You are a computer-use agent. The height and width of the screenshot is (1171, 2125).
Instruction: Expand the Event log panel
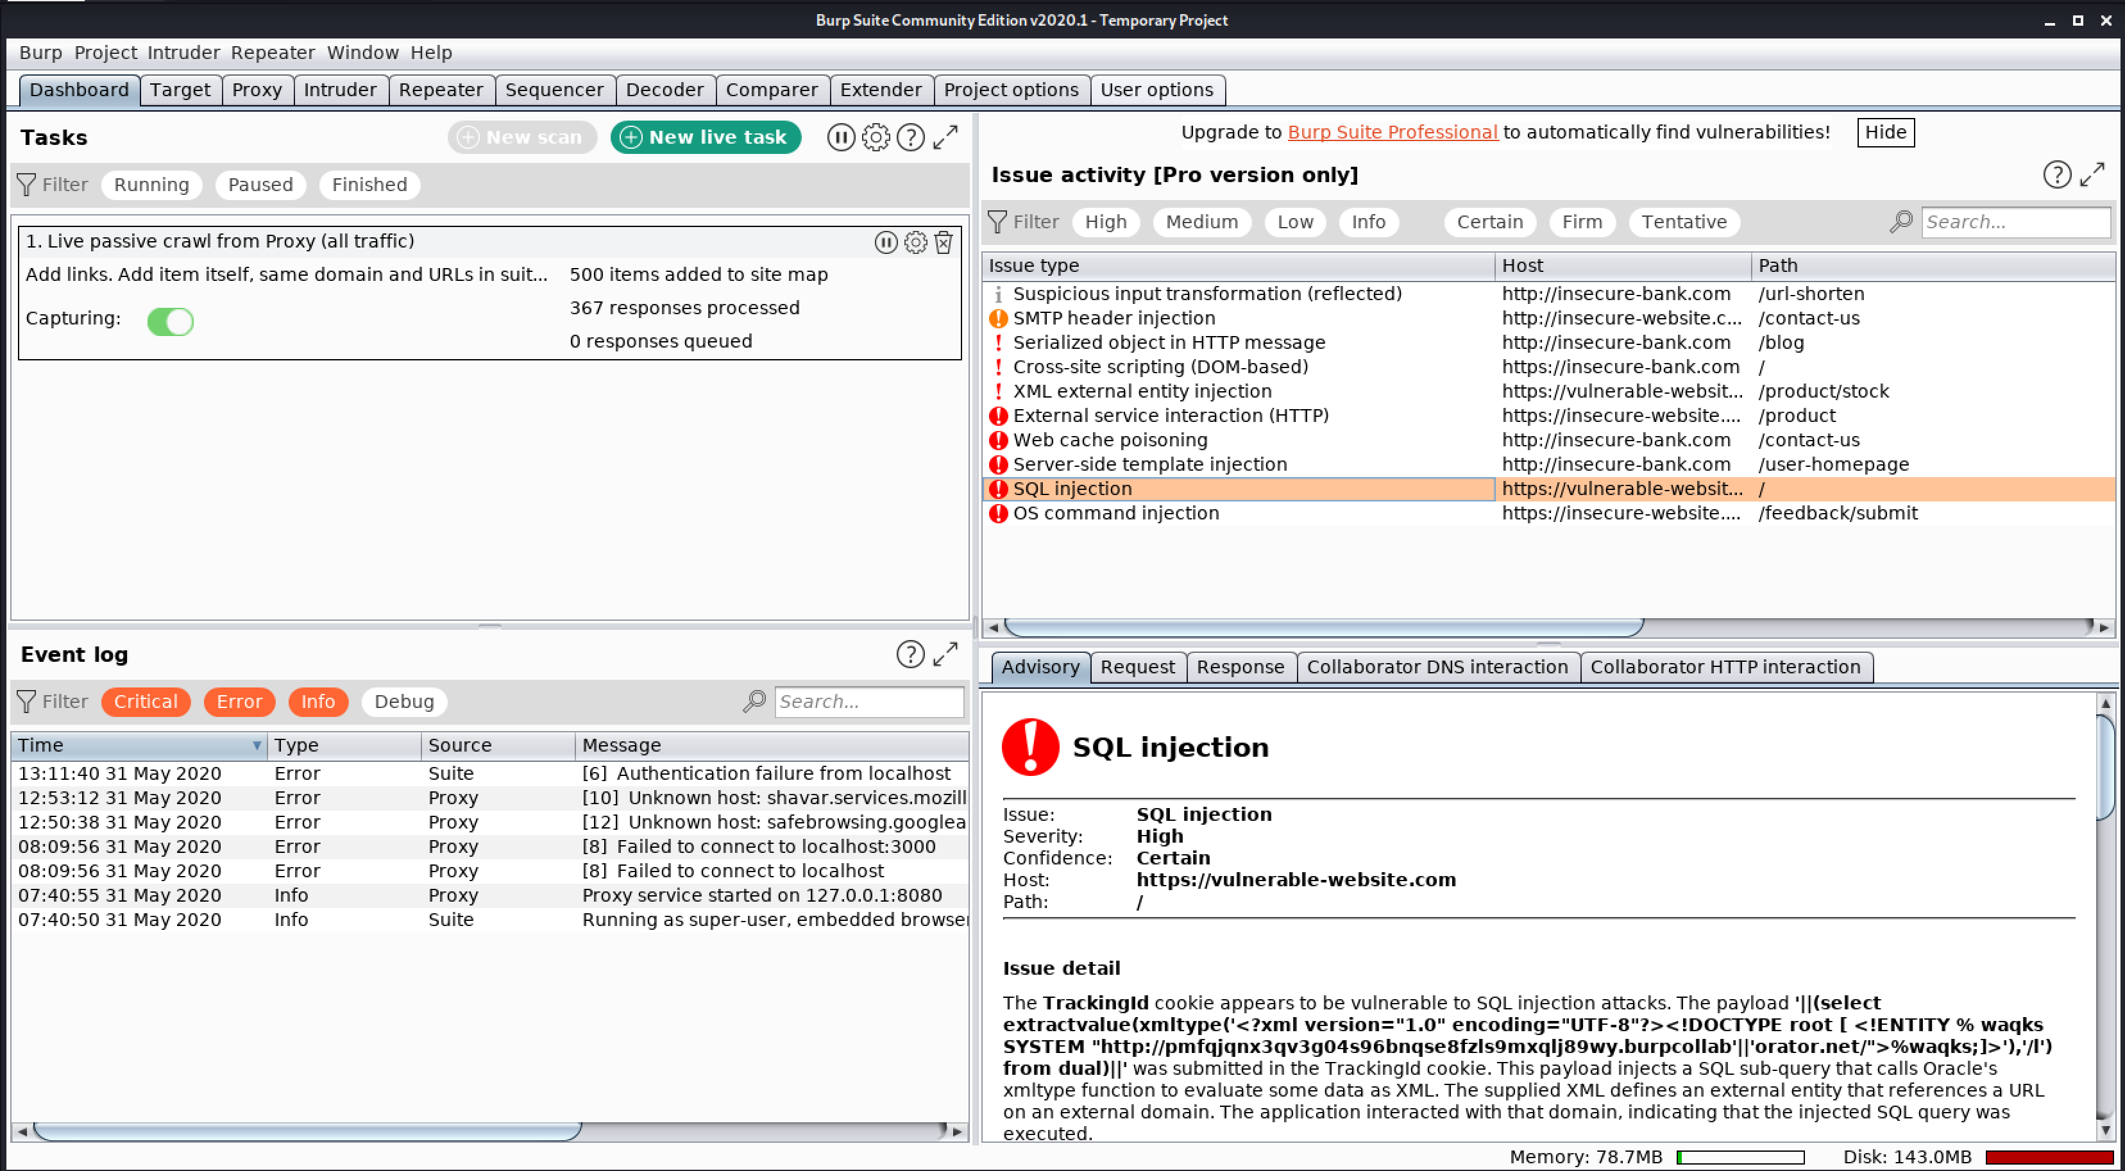pyautogui.click(x=945, y=654)
